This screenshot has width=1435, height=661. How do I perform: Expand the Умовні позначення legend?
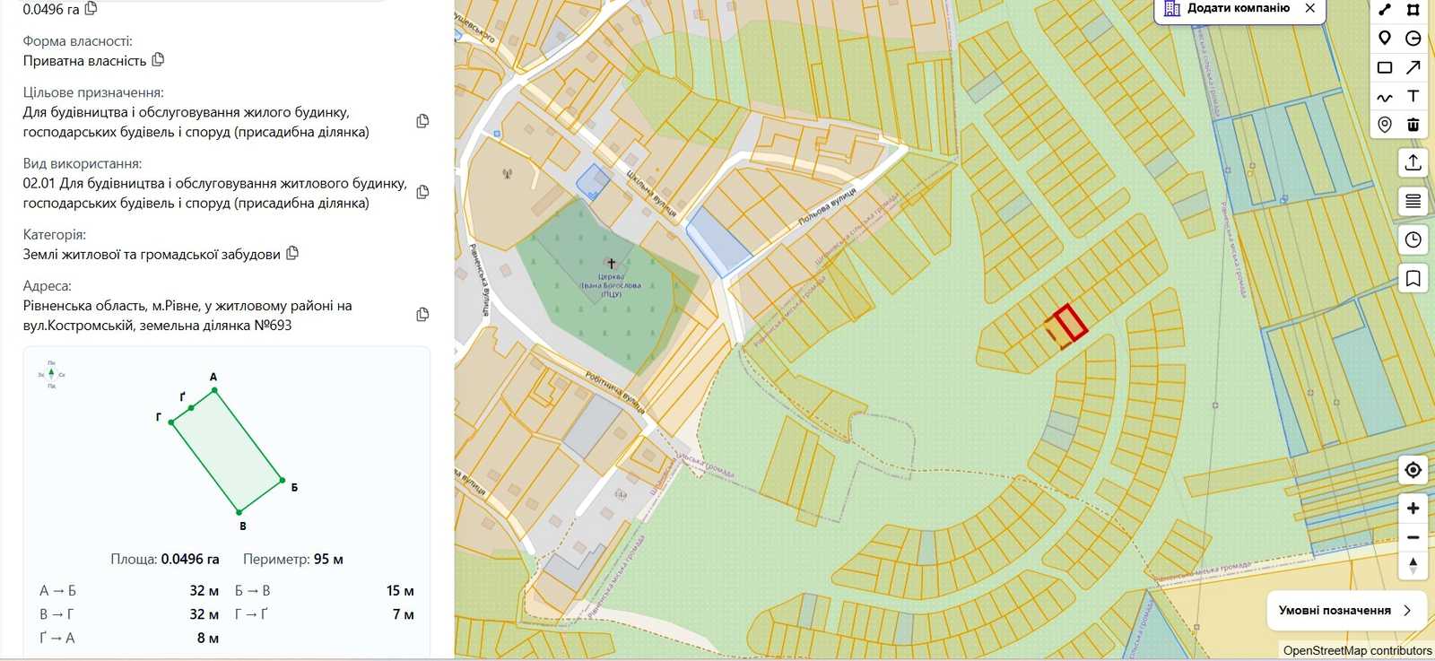coord(1345,611)
